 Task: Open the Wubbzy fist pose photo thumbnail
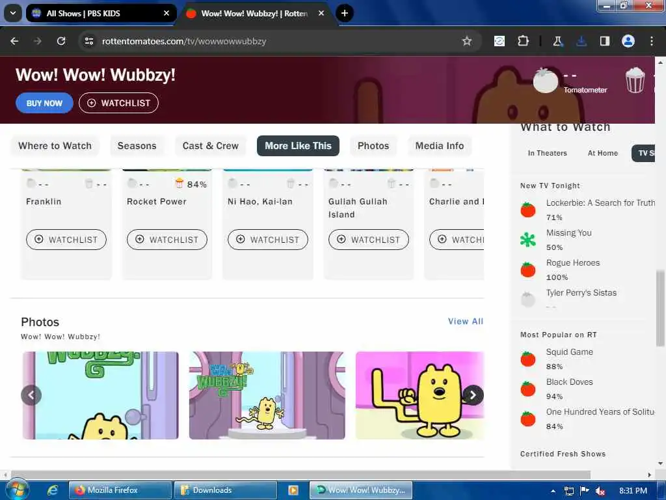coord(420,395)
